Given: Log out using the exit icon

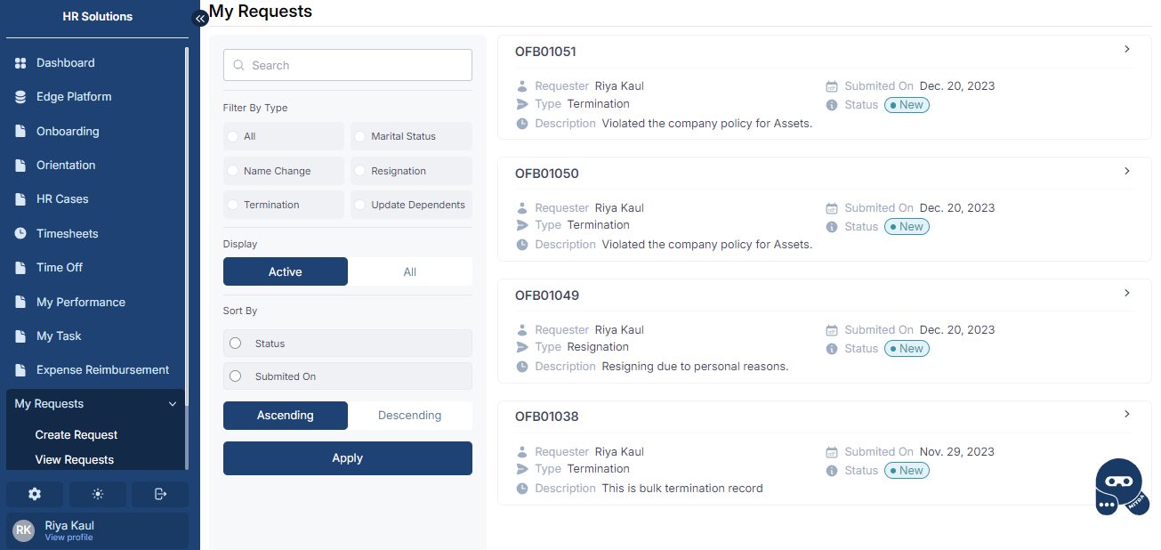Looking at the screenshot, I should coord(160,494).
